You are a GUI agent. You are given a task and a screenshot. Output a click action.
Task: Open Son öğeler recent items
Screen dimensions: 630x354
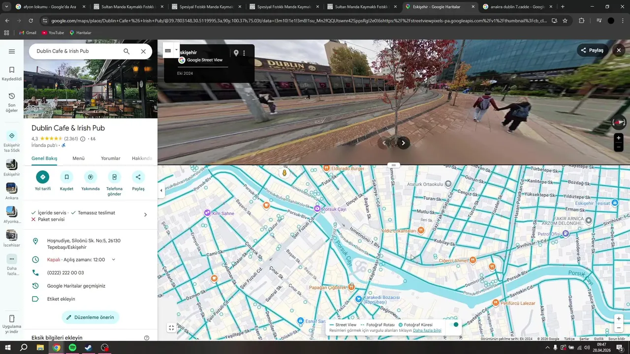(12, 102)
